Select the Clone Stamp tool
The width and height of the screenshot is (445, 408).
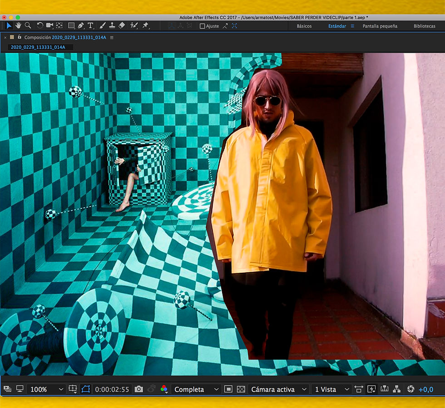coord(112,26)
